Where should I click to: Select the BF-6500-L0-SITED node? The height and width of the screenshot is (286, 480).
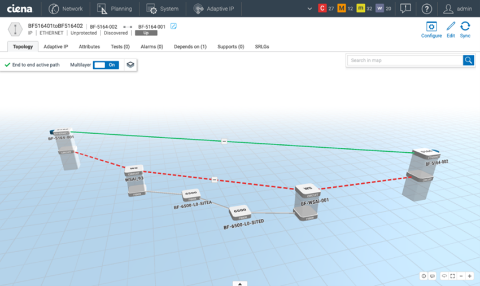240,213
